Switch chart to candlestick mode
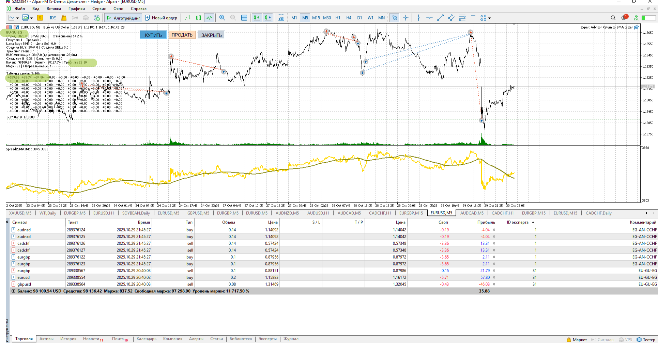This screenshot has width=658, height=343. tap(198, 18)
